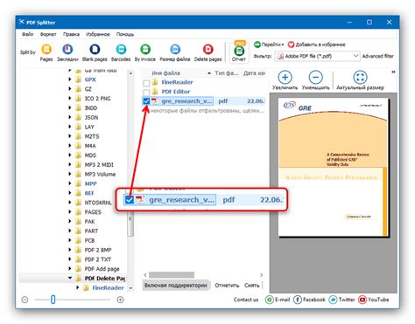Uncheck the gre_research_v... pdf checkbox
The width and height of the screenshot is (415, 324).
click(x=146, y=101)
